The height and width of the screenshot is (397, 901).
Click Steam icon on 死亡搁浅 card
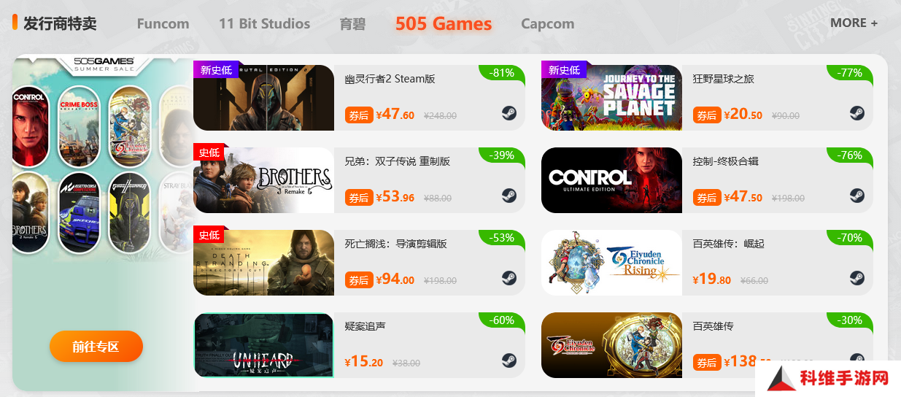pyautogui.click(x=508, y=278)
